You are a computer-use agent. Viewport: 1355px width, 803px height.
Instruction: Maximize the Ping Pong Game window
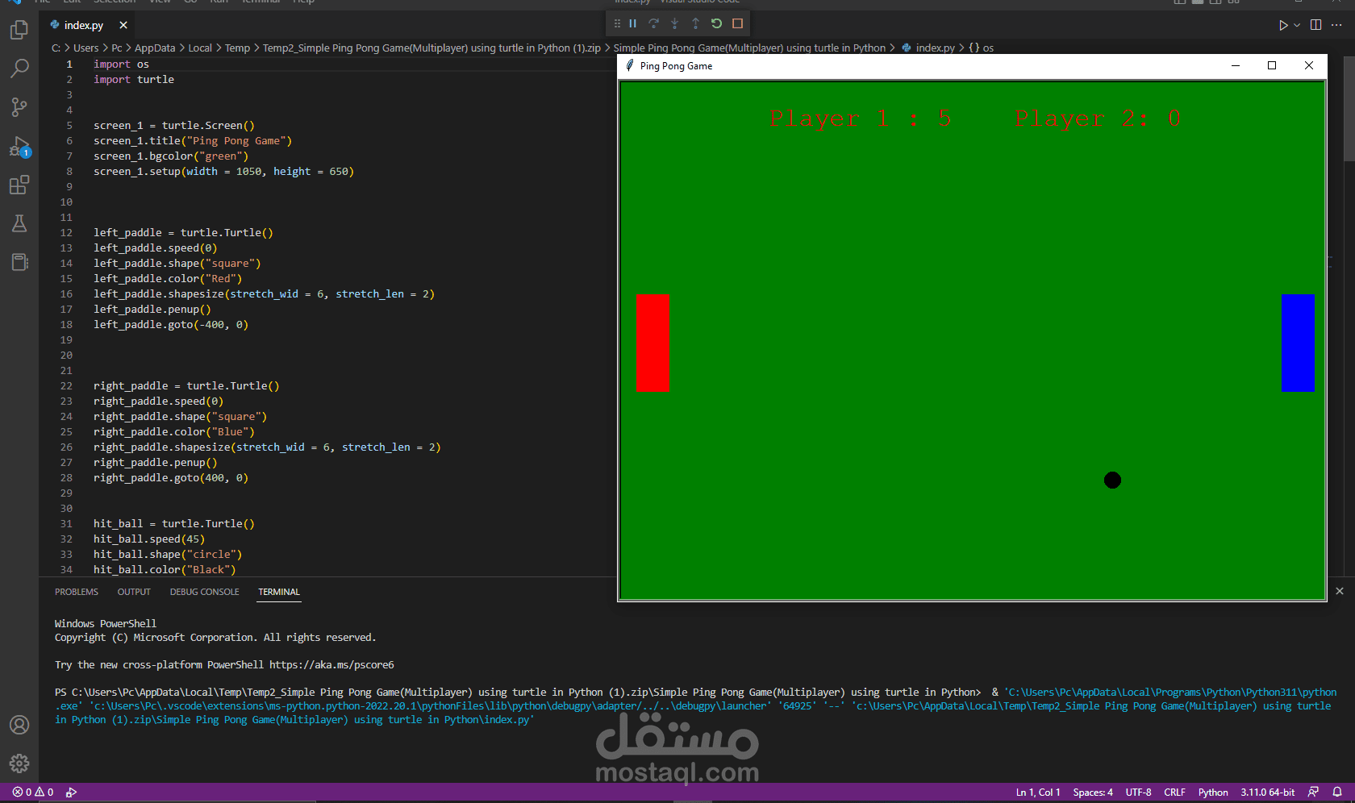point(1272,66)
